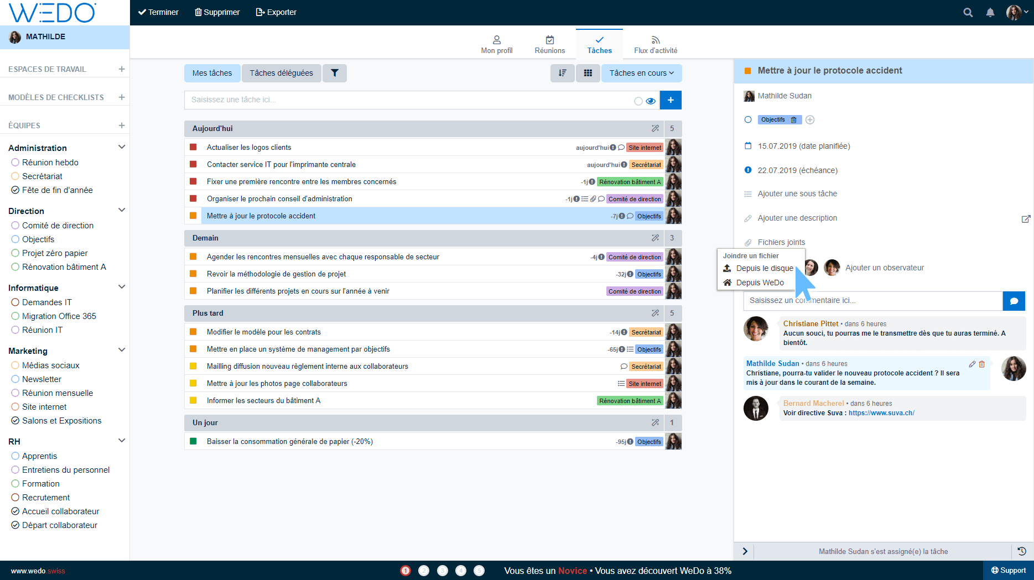Switch to the Réunions tab
This screenshot has height=580, width=1034.
point(549,44)
